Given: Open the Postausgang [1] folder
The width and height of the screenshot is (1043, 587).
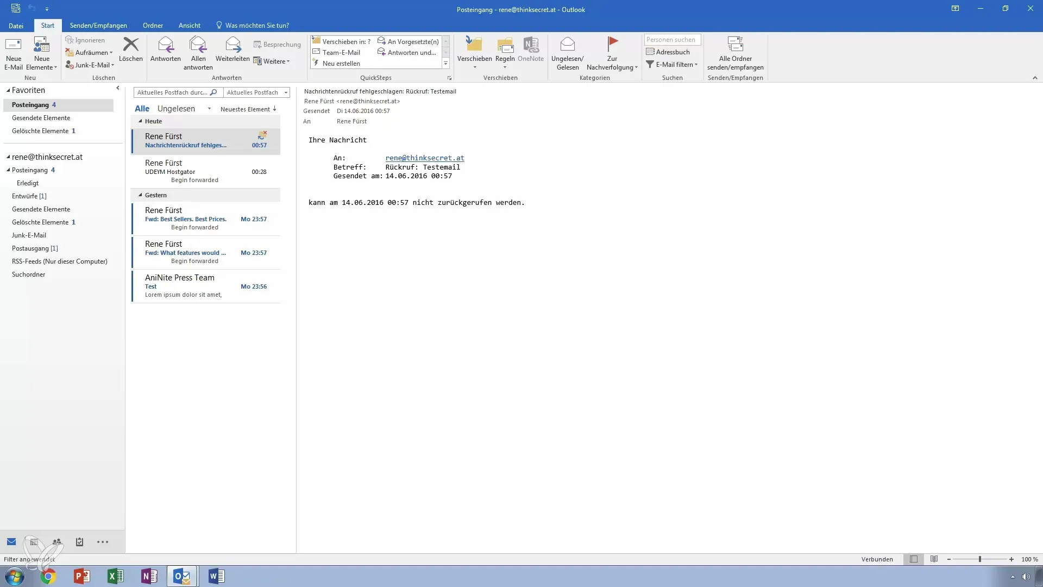Looking at the screenshot, I should tap(35, 248).
